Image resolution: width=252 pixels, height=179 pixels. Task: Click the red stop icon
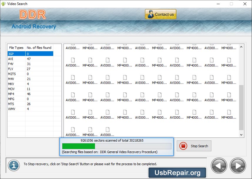[x=183, y=146]
